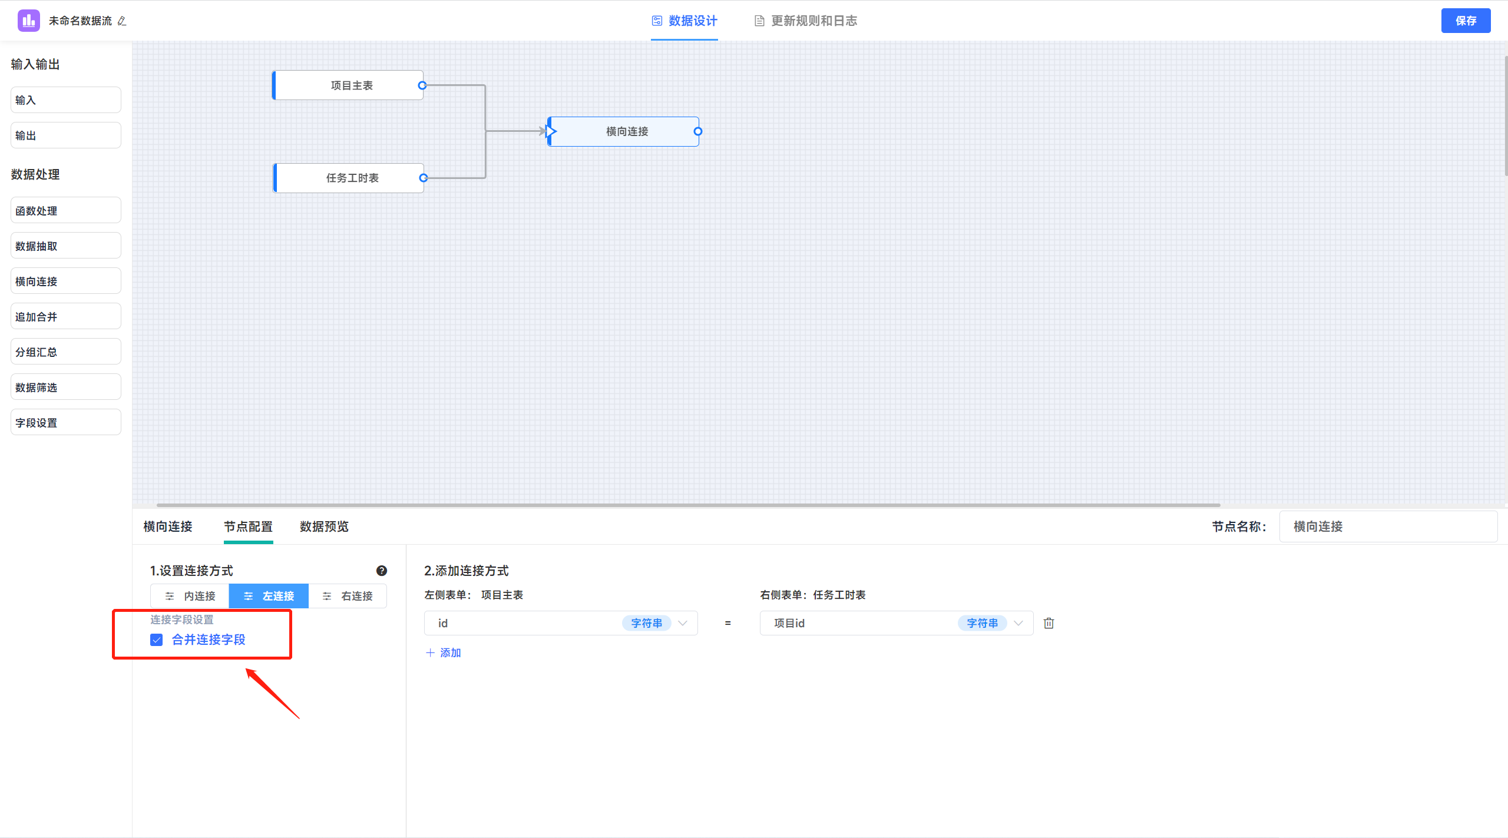The height and width of the screenshot is (838, 1508).
Task: Click the canvas horizontal scrollbar
Action: coord(688,505)
